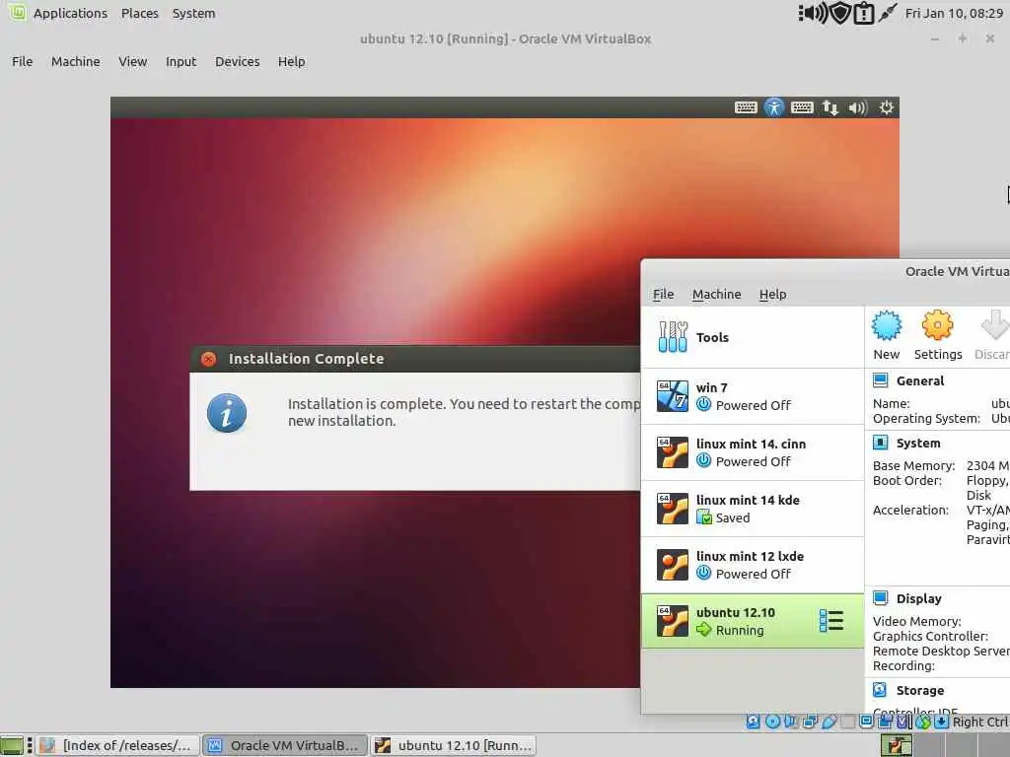Select the linux mint 12 lxde machine

click(753, 565)
